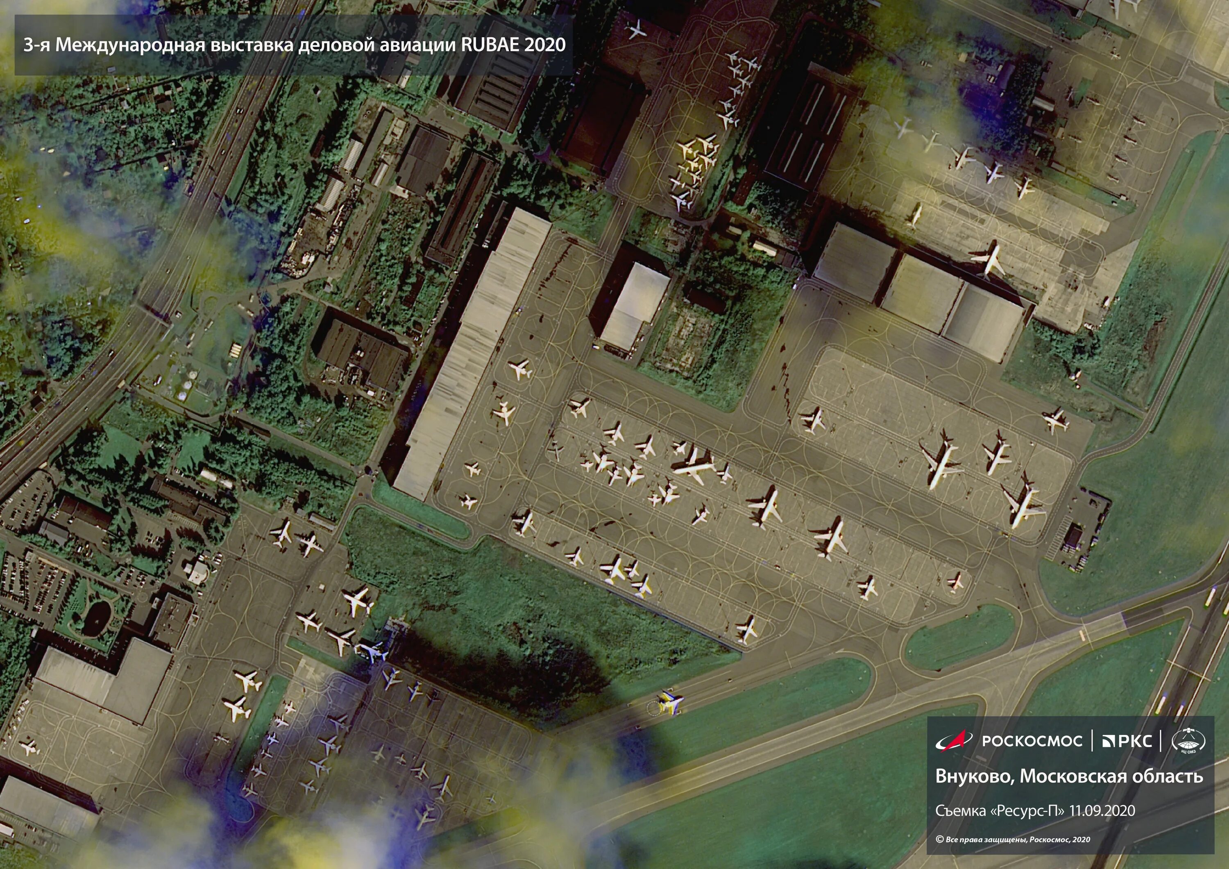Click the circular НЦ ОМЗ emblem

pyautogui.click(x=1188, y=740)
